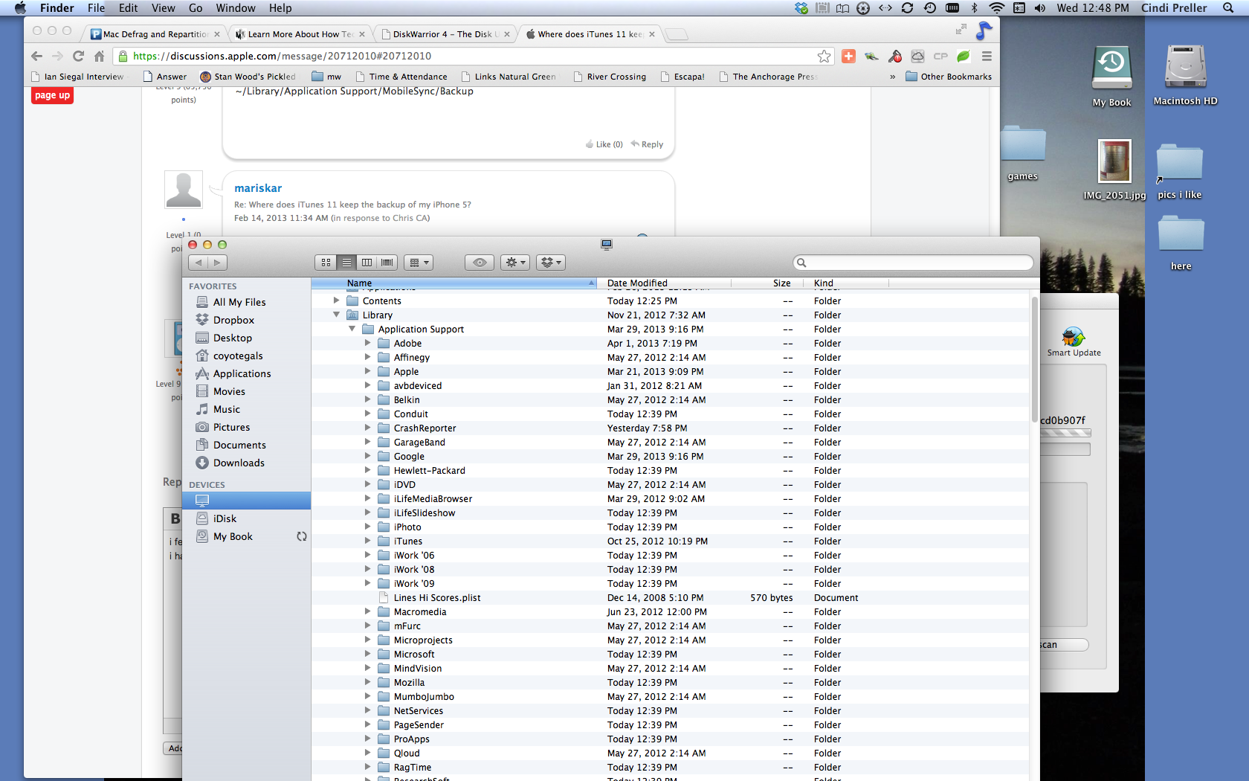This screenshot has height=781, width=1249.
Task: Click the green leaf extension icon
Action: (964, 57)
